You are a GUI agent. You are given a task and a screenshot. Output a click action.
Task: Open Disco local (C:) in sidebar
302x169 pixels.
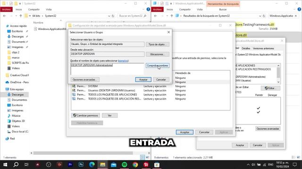click(18, 131)
